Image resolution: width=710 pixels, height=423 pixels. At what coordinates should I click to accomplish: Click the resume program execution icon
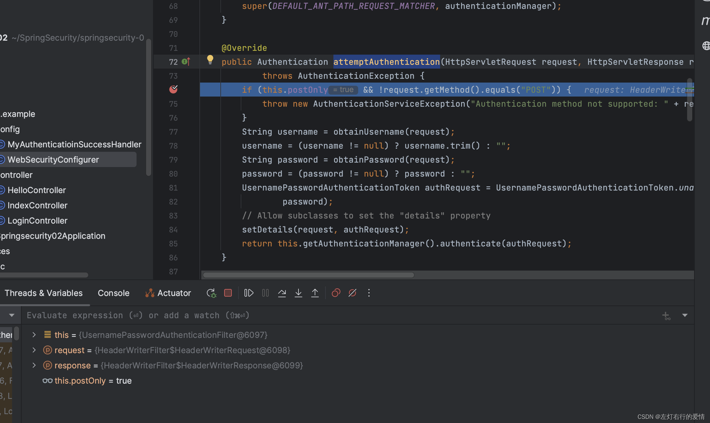(x=249, y=292)
